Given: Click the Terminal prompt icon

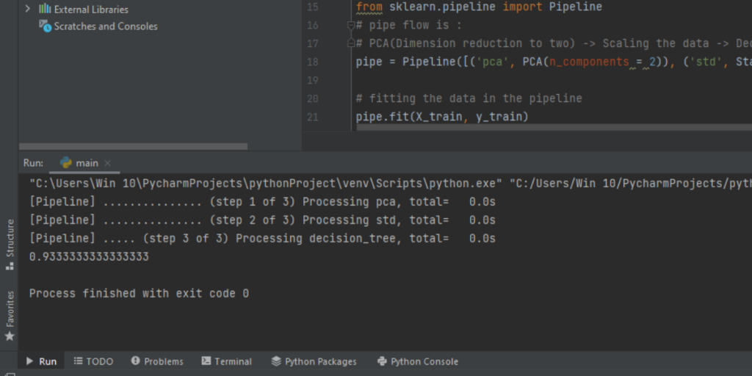Looking at the screenshot, I should 206,361.
